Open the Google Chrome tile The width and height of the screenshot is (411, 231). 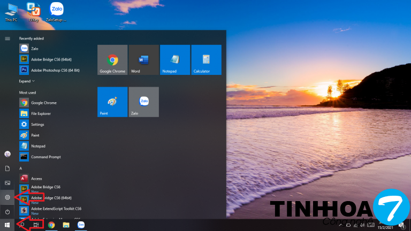(112, 59)
